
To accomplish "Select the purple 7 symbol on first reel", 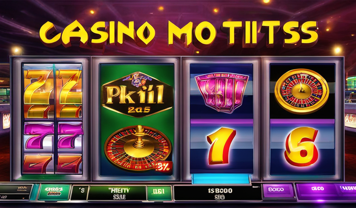I will click(53, 136).
